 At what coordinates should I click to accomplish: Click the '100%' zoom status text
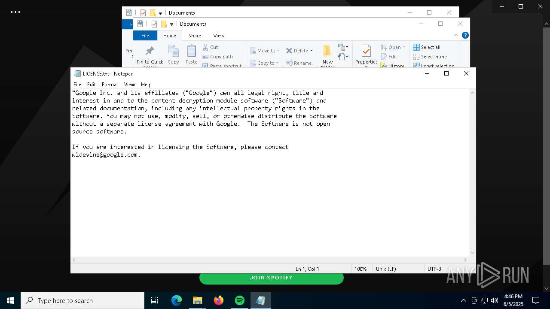coord(361,269)
